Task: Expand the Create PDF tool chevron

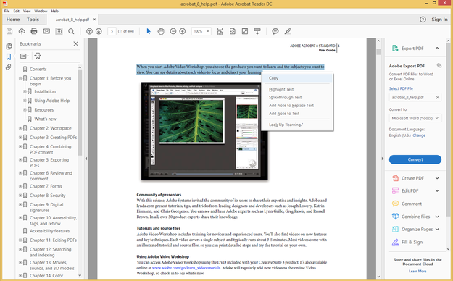Action: pyautogui.click(x=437, y=178)
